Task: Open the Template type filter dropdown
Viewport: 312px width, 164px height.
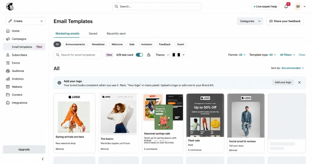Action: [x=263, y=55]
